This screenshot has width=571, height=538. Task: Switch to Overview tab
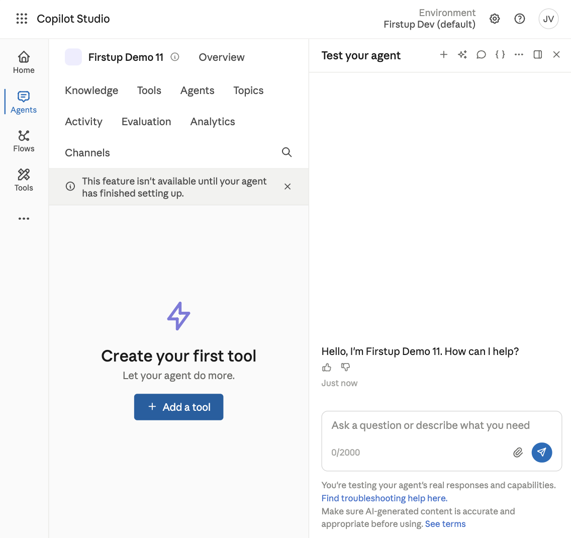(221, 57)
